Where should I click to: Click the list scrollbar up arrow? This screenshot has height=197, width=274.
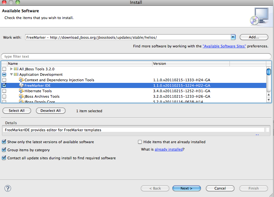point(269,94)
